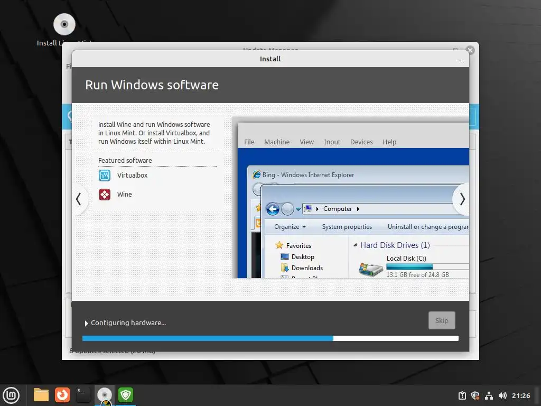Click the Windows VirtualBox slideshow screenshot
This screenshot has width=541, height=406.
click(351, 197)
